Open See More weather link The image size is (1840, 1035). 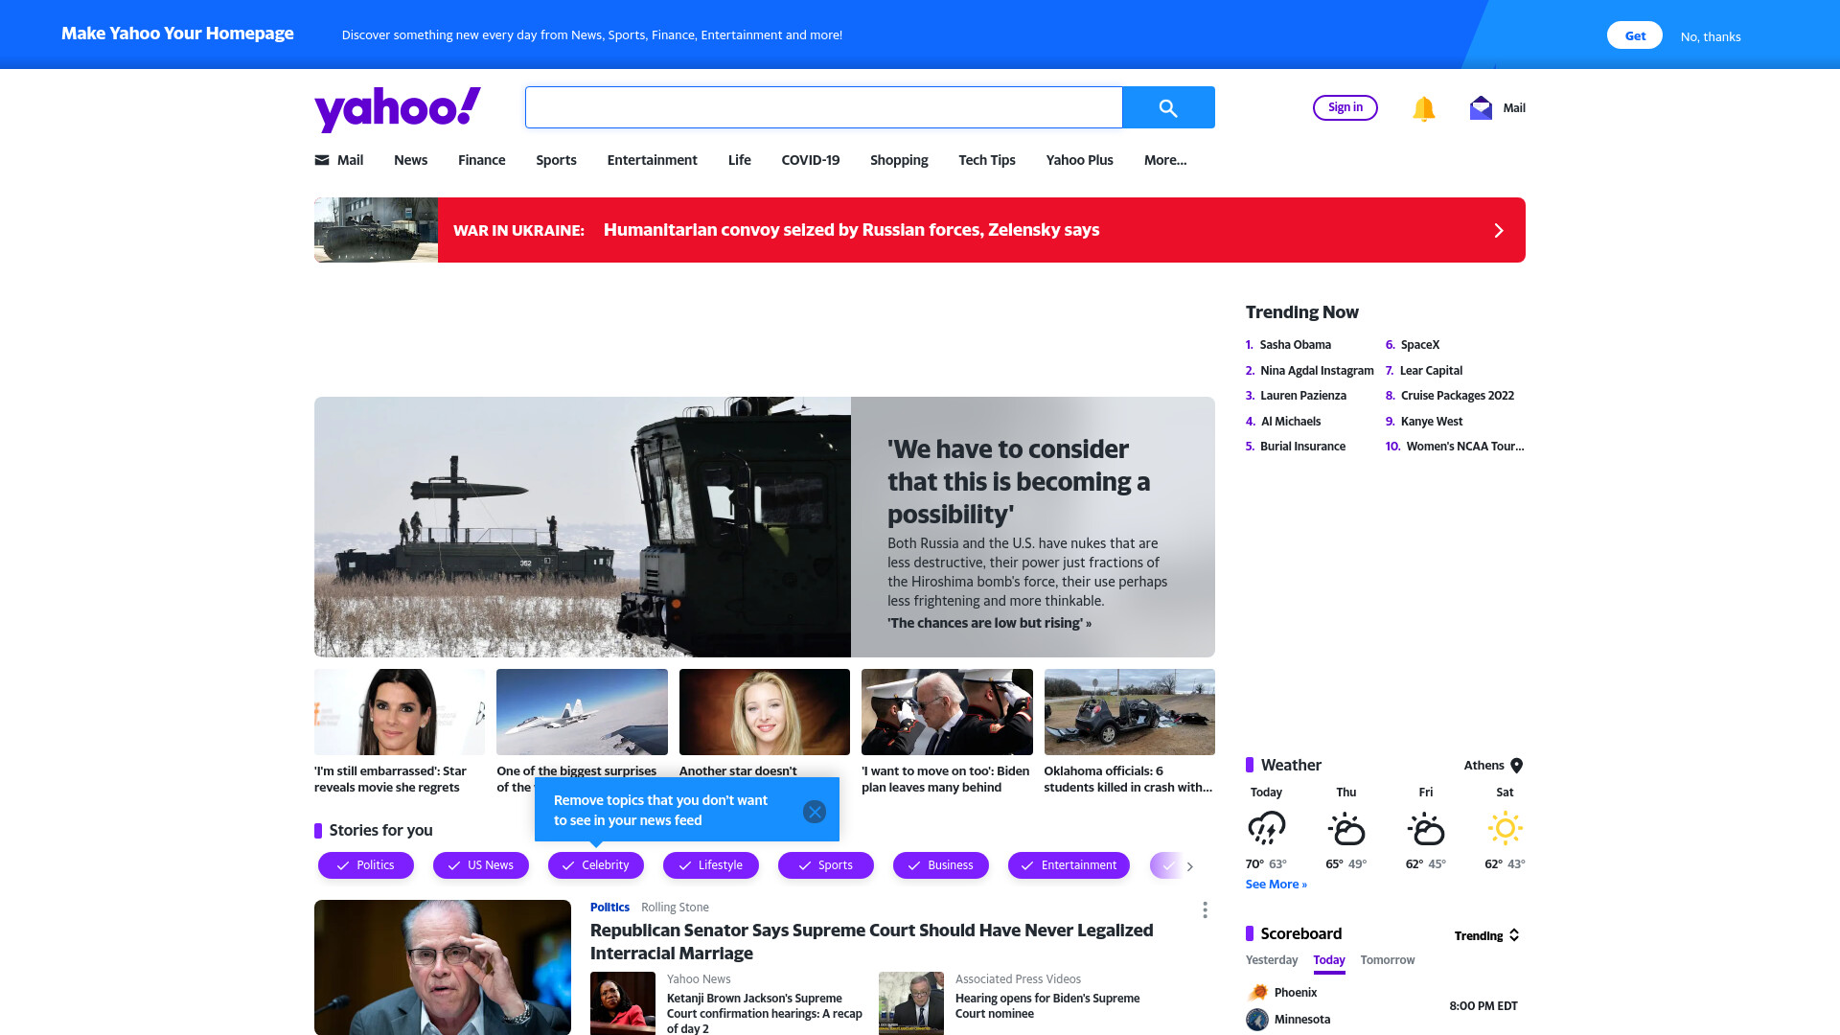[1276, 885]
